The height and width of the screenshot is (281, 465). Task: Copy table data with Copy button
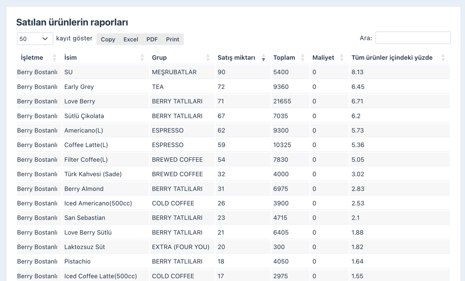[x=108, y=39]
